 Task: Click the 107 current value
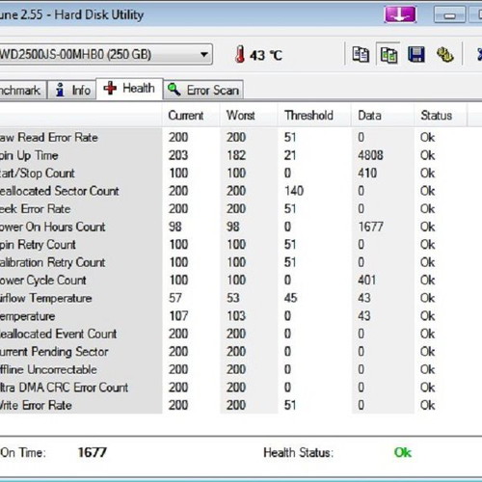pyautogui.click(x=178, y=316)
